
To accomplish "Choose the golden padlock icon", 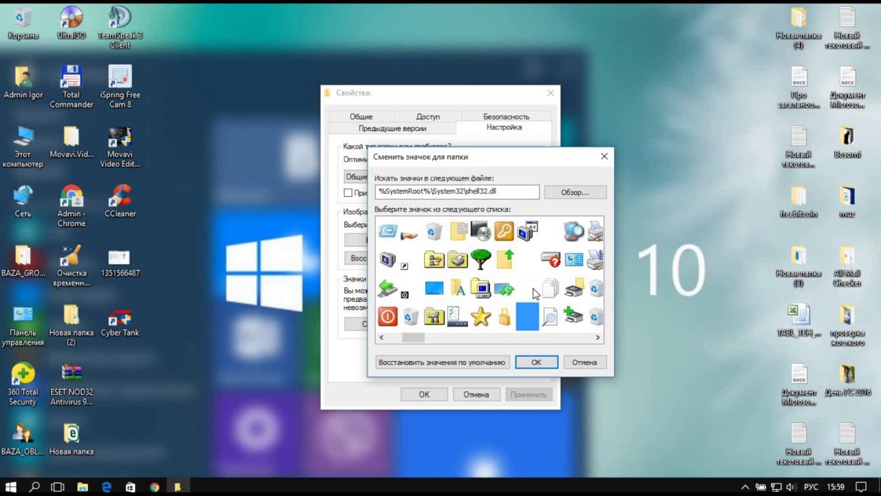I will [x=505, y=316].
